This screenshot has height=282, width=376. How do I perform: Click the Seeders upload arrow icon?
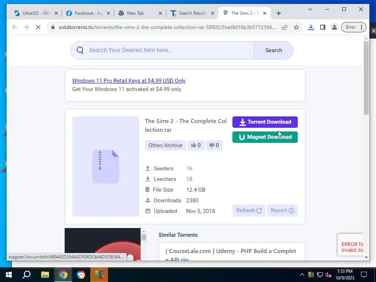click(148, 168)
